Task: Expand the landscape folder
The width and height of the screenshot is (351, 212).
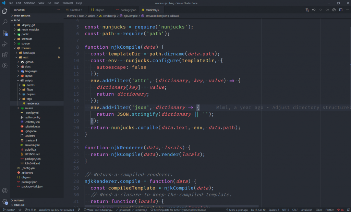Action: 37,53
